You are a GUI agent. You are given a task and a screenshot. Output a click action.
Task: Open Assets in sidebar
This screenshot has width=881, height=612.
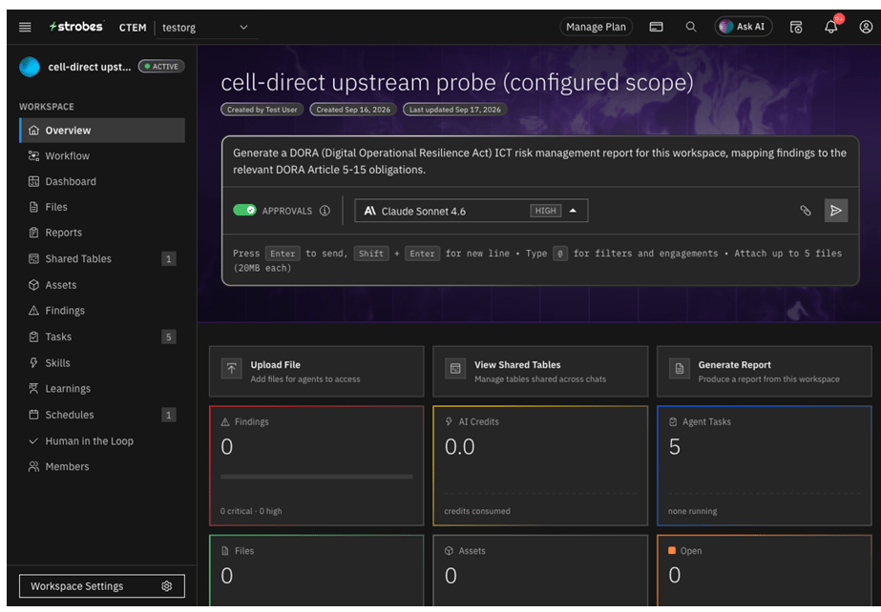[x=102, y=285]
